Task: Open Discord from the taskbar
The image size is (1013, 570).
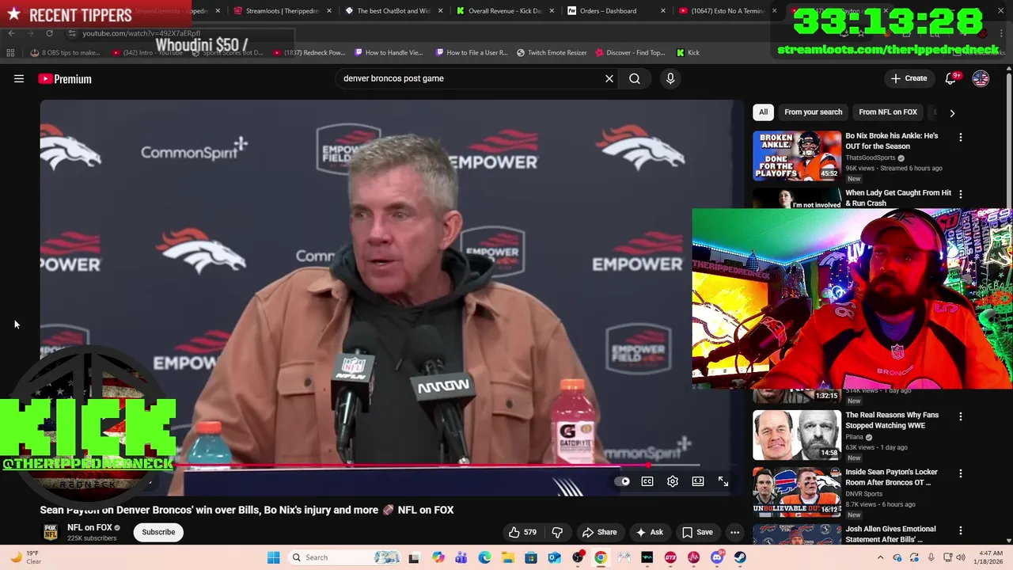Action: tap(717, 557)
